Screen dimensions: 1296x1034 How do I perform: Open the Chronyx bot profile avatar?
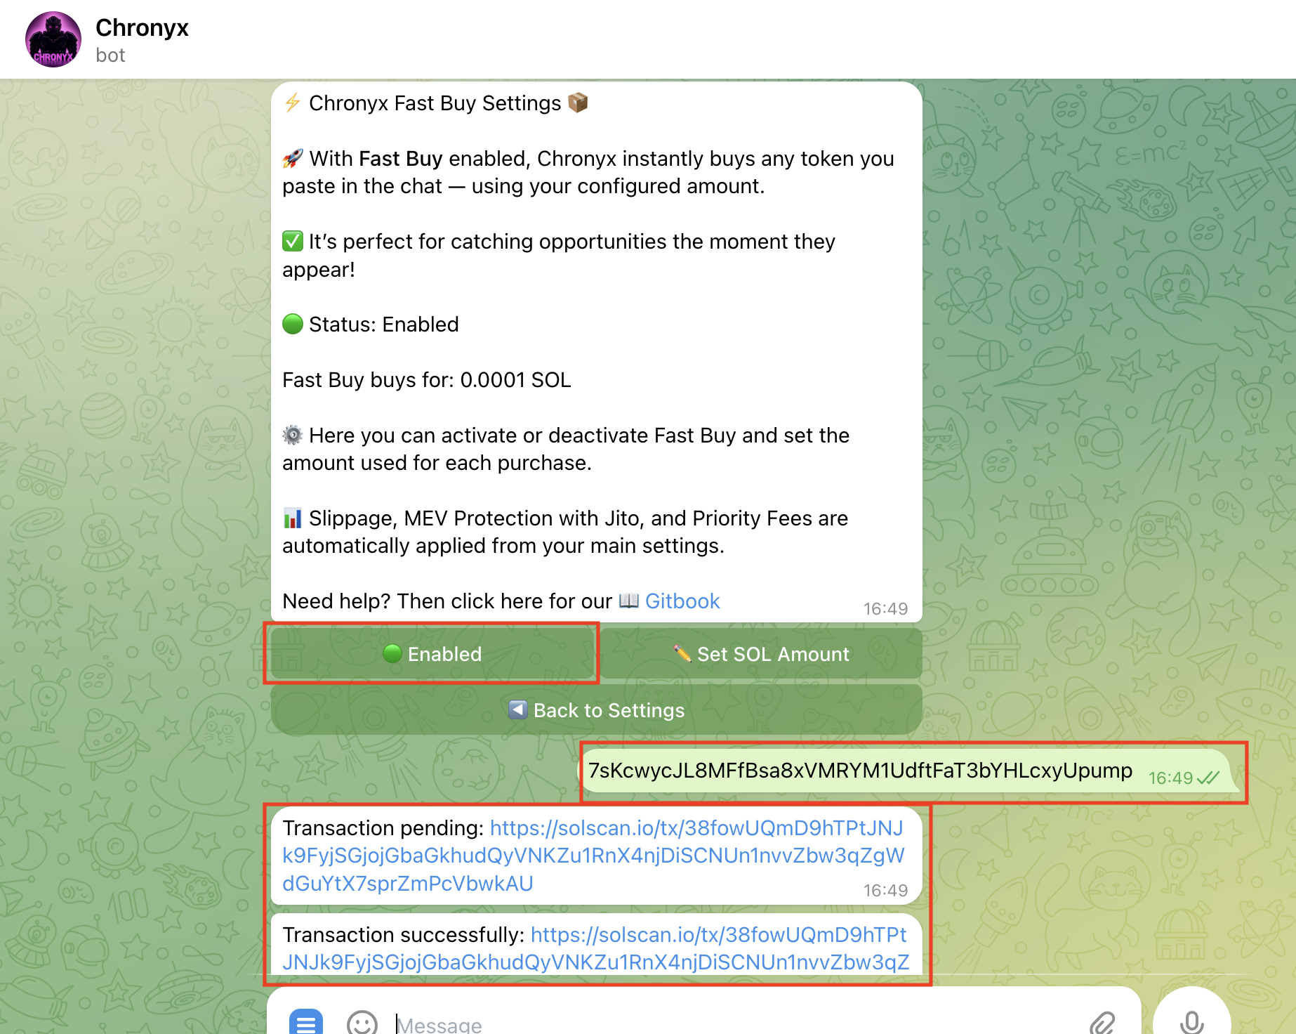coord(53,39)
